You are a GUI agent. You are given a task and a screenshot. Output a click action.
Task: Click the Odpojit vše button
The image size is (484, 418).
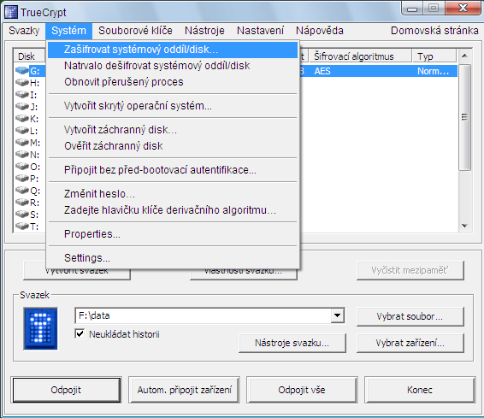[x=302, y=390]
